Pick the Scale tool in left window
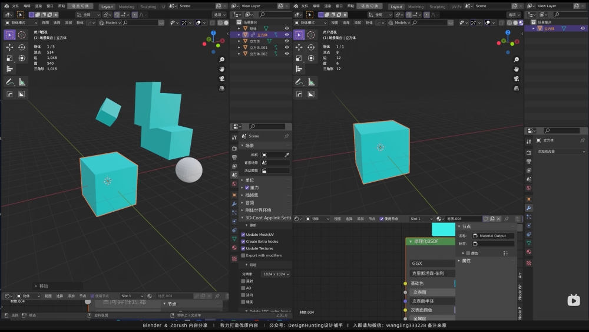The height and width of the screenshot is (332, 589). [x=9, y=58]
